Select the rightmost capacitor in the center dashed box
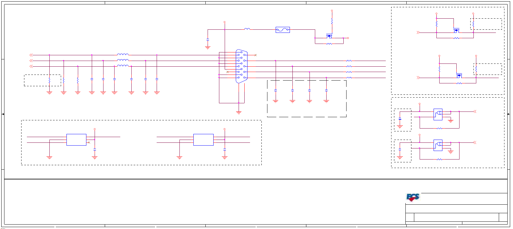 click(326, 91)
